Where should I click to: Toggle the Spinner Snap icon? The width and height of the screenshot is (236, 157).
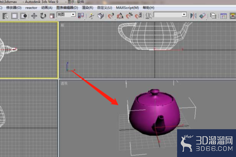coord(138,16)
